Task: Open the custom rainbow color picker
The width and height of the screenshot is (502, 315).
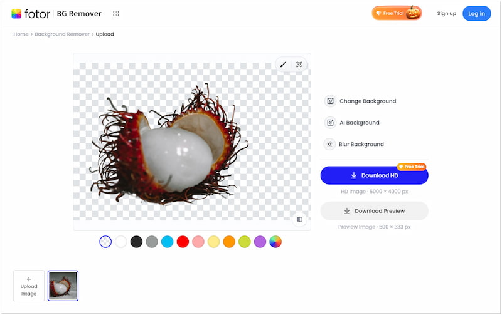Action: 275,242
